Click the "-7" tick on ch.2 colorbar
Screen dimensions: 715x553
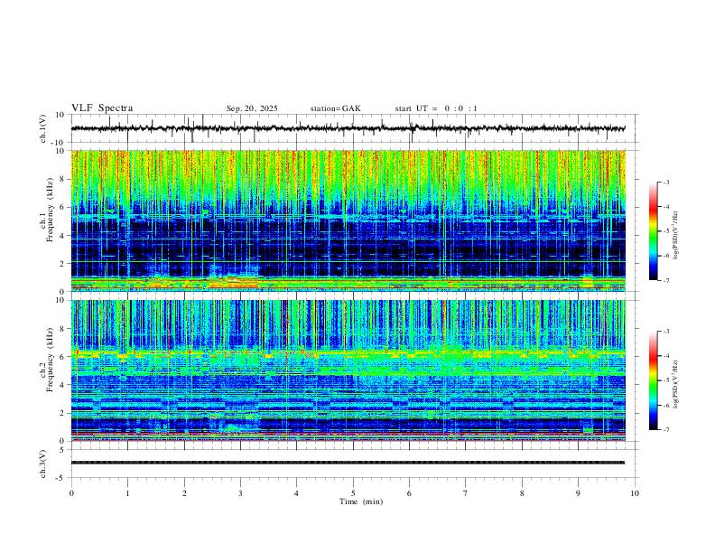666,430
